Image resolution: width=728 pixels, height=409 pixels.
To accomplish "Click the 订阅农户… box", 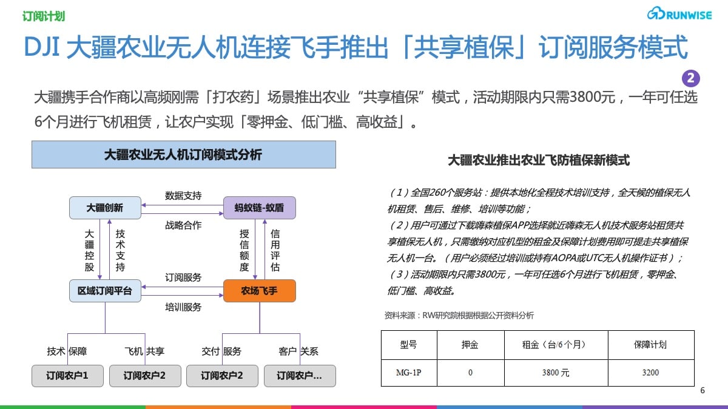I will pos(299,376).
